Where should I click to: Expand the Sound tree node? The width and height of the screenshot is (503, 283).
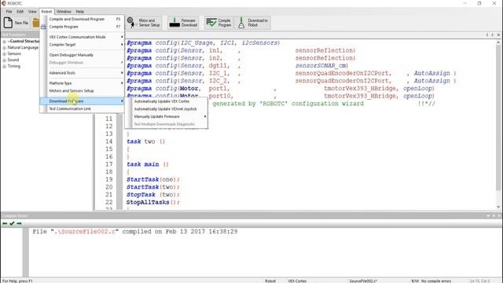click(4, 60)
